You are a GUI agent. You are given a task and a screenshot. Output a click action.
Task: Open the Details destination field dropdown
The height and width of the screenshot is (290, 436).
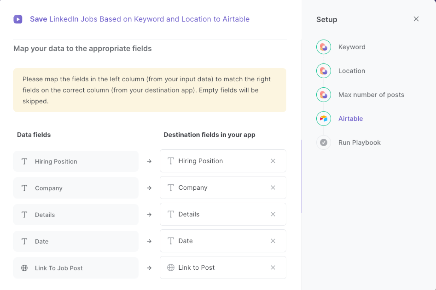[x=223, y=214]
